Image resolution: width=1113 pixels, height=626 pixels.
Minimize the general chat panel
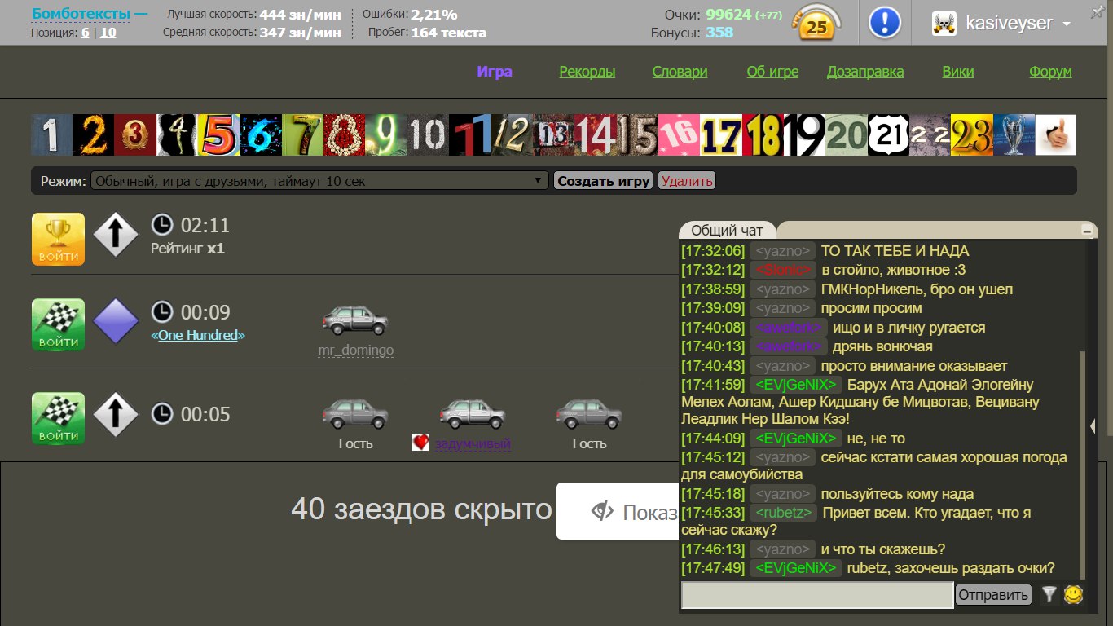coord(1087,231)
